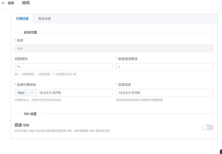
Task: Click the 返回 link text
Action: [x=11, y=3]
